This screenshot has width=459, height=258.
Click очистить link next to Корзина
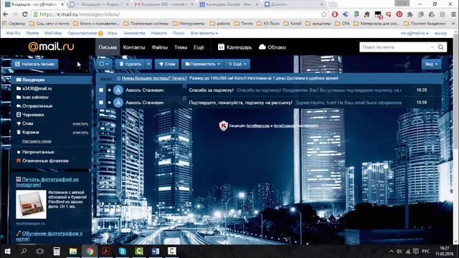coord(80,133)
